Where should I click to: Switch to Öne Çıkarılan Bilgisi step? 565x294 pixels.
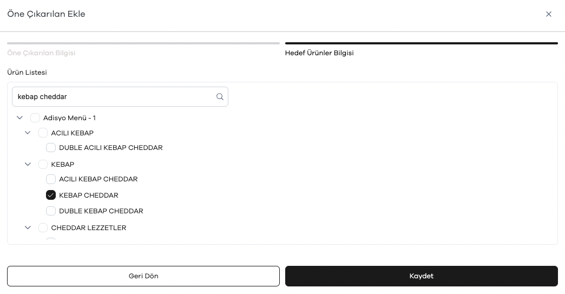pyautogui.click(x=42, y=53)
